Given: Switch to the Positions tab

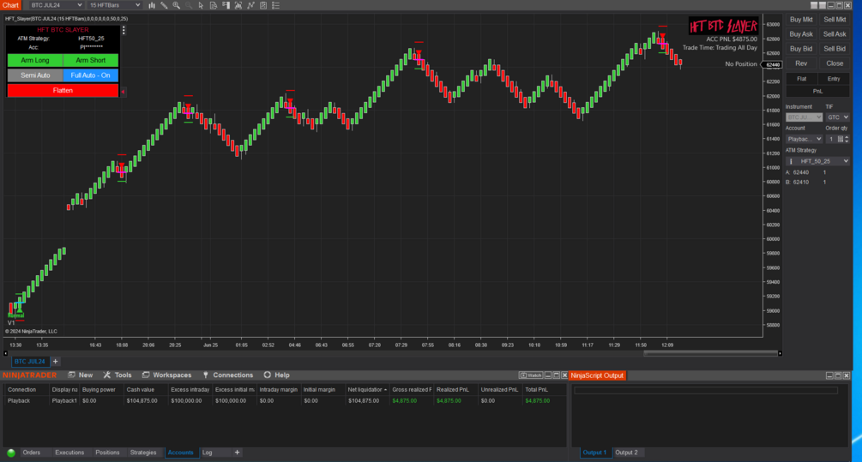Looking at the screenshot, I should point(107,453).
